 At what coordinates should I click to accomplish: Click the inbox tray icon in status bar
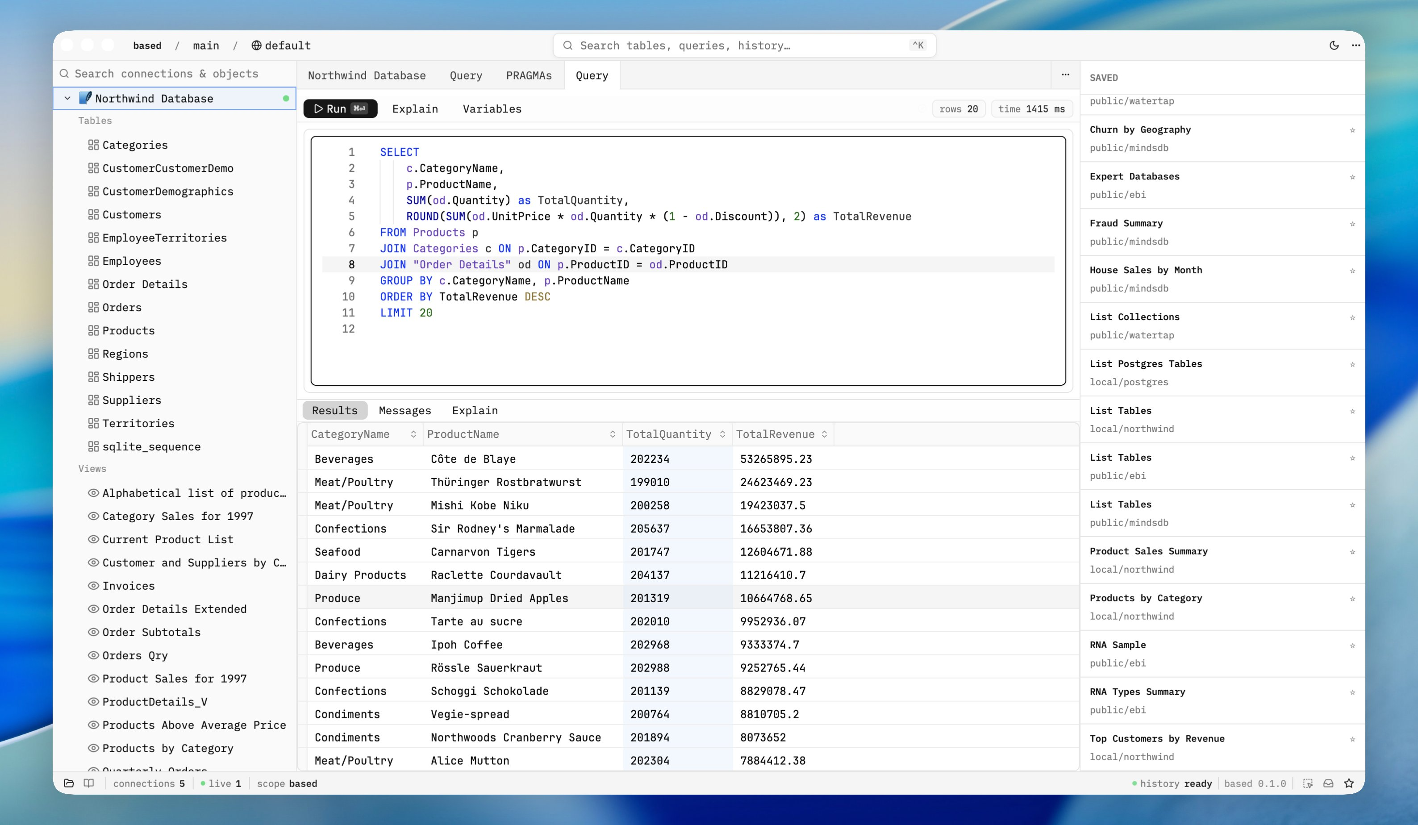tap(1328, 783)
